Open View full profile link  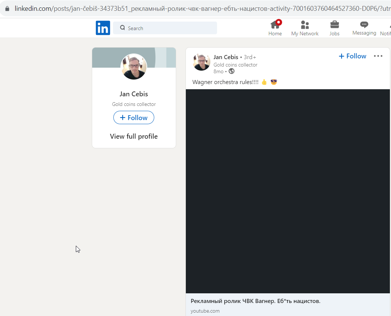click(x=134, y=136)
